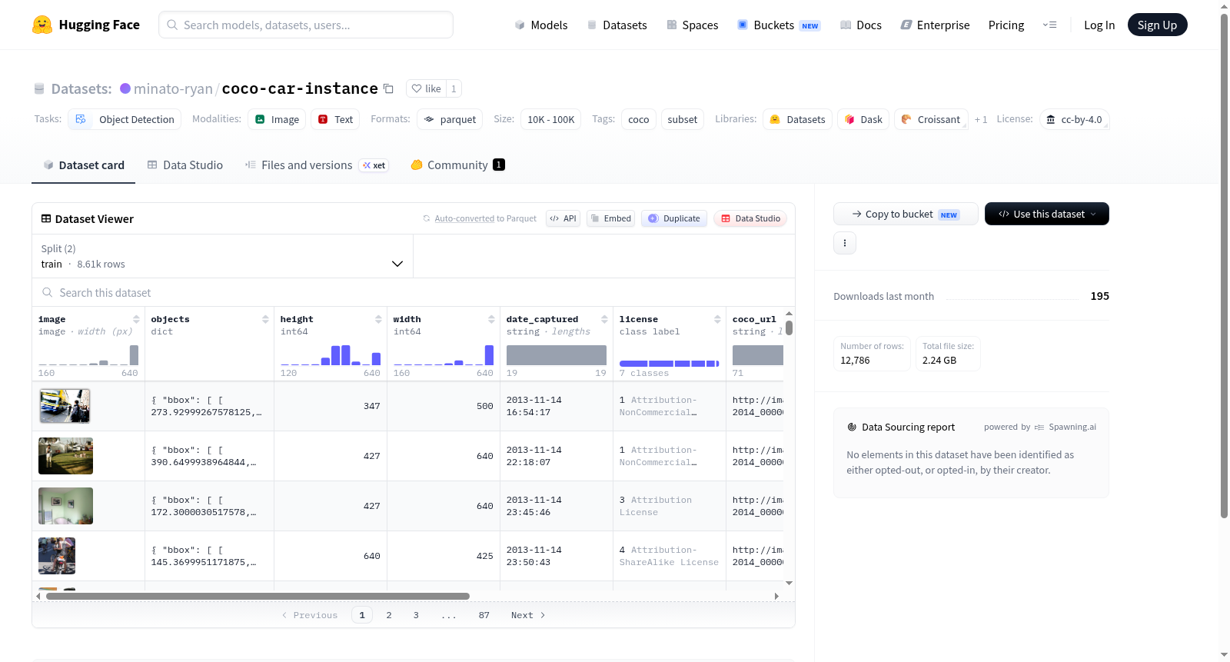Click the Embed icon button

(x=610, y=218)
